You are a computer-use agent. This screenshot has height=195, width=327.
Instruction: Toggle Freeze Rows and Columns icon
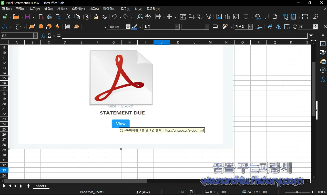click(x=294, y=17)
